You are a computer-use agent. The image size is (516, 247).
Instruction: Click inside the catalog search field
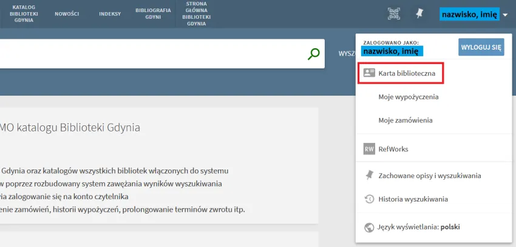pyautogui.click(x=152, y=54)
